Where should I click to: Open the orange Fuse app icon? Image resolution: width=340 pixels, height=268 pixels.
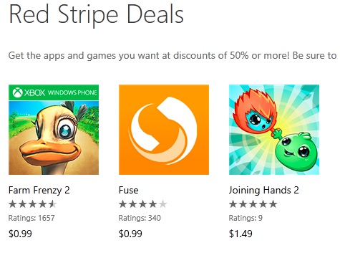pos(164,130)
